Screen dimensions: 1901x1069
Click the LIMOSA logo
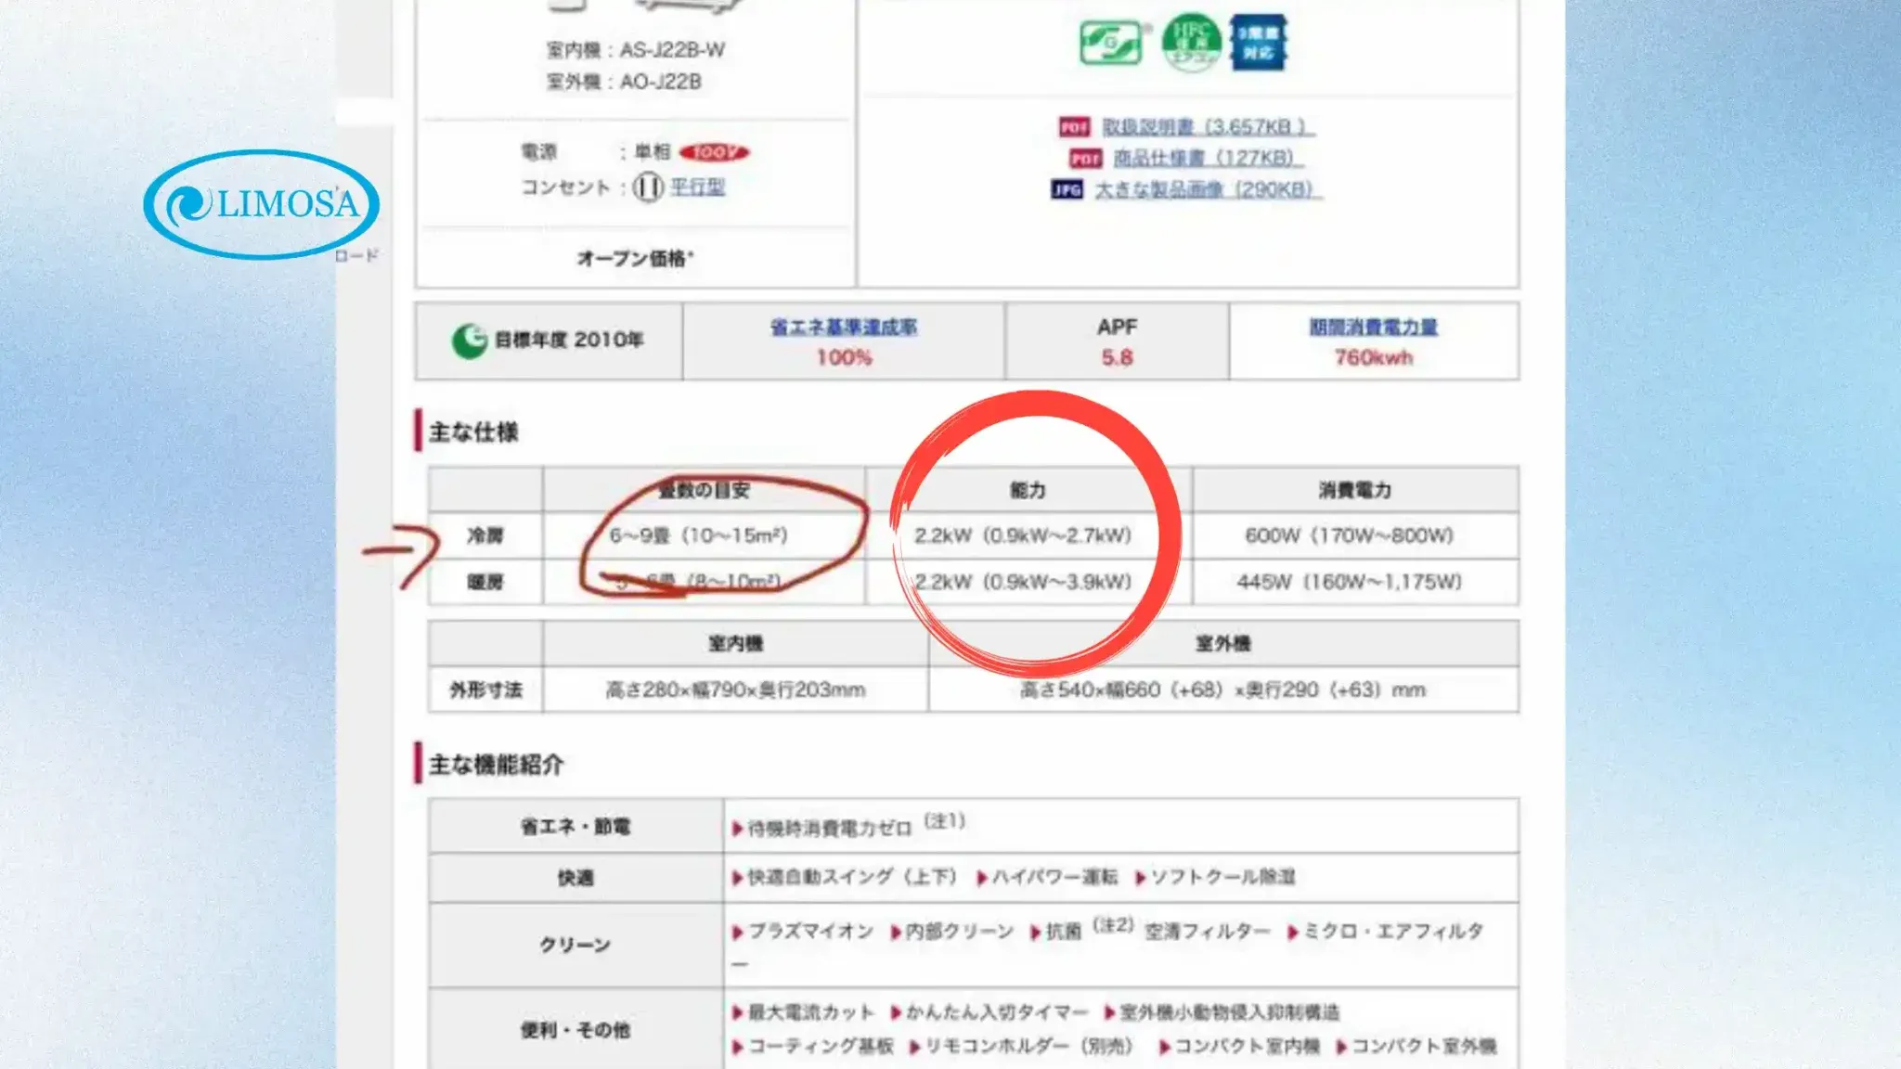262,204
